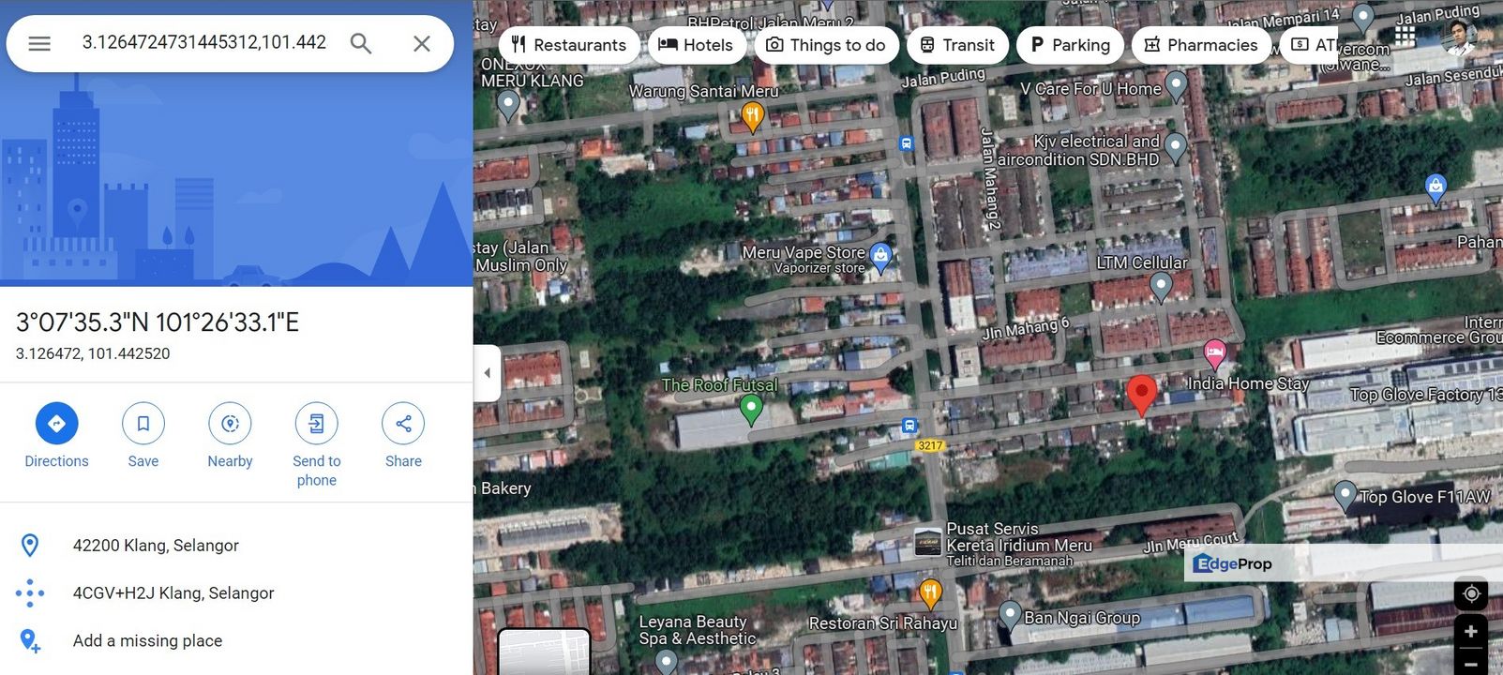The width and height of the screenshot is (1503, 675).
Task: Click the Directions button
Action: [x=56, y=435]
